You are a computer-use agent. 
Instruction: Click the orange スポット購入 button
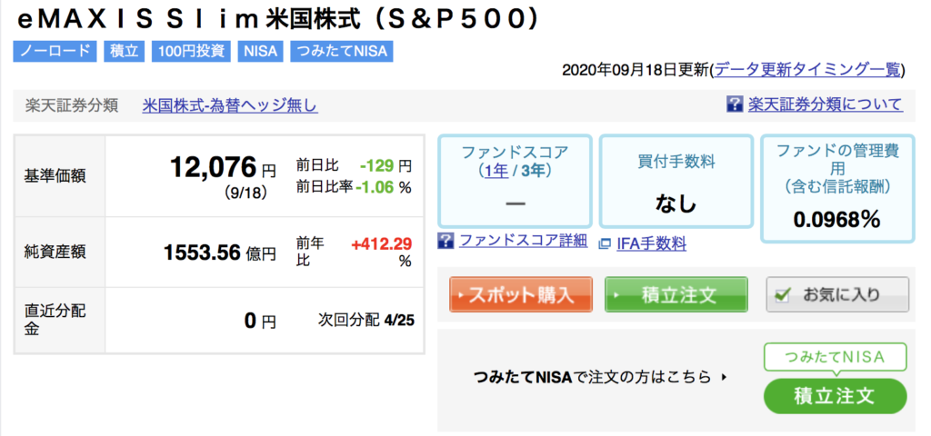(521, 295)
